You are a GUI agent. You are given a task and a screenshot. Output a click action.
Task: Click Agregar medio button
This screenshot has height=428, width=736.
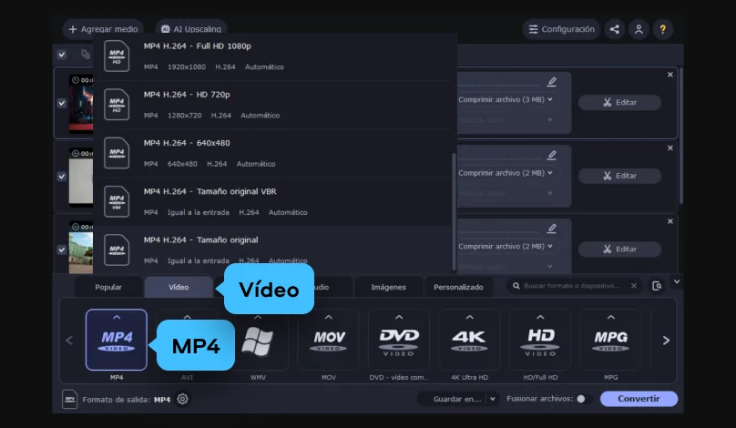pos(103,29)
